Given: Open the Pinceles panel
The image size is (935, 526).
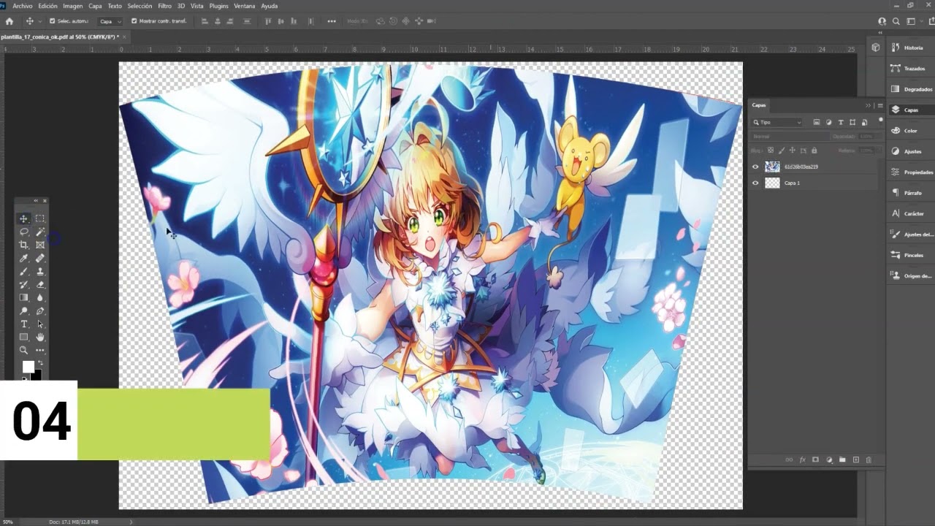Looking at the screenshot, I should click(911, 255).
